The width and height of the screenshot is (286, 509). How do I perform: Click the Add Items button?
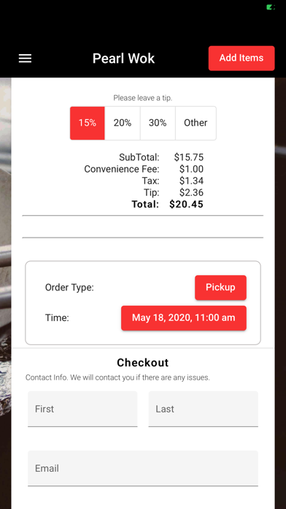coord(241,58)
